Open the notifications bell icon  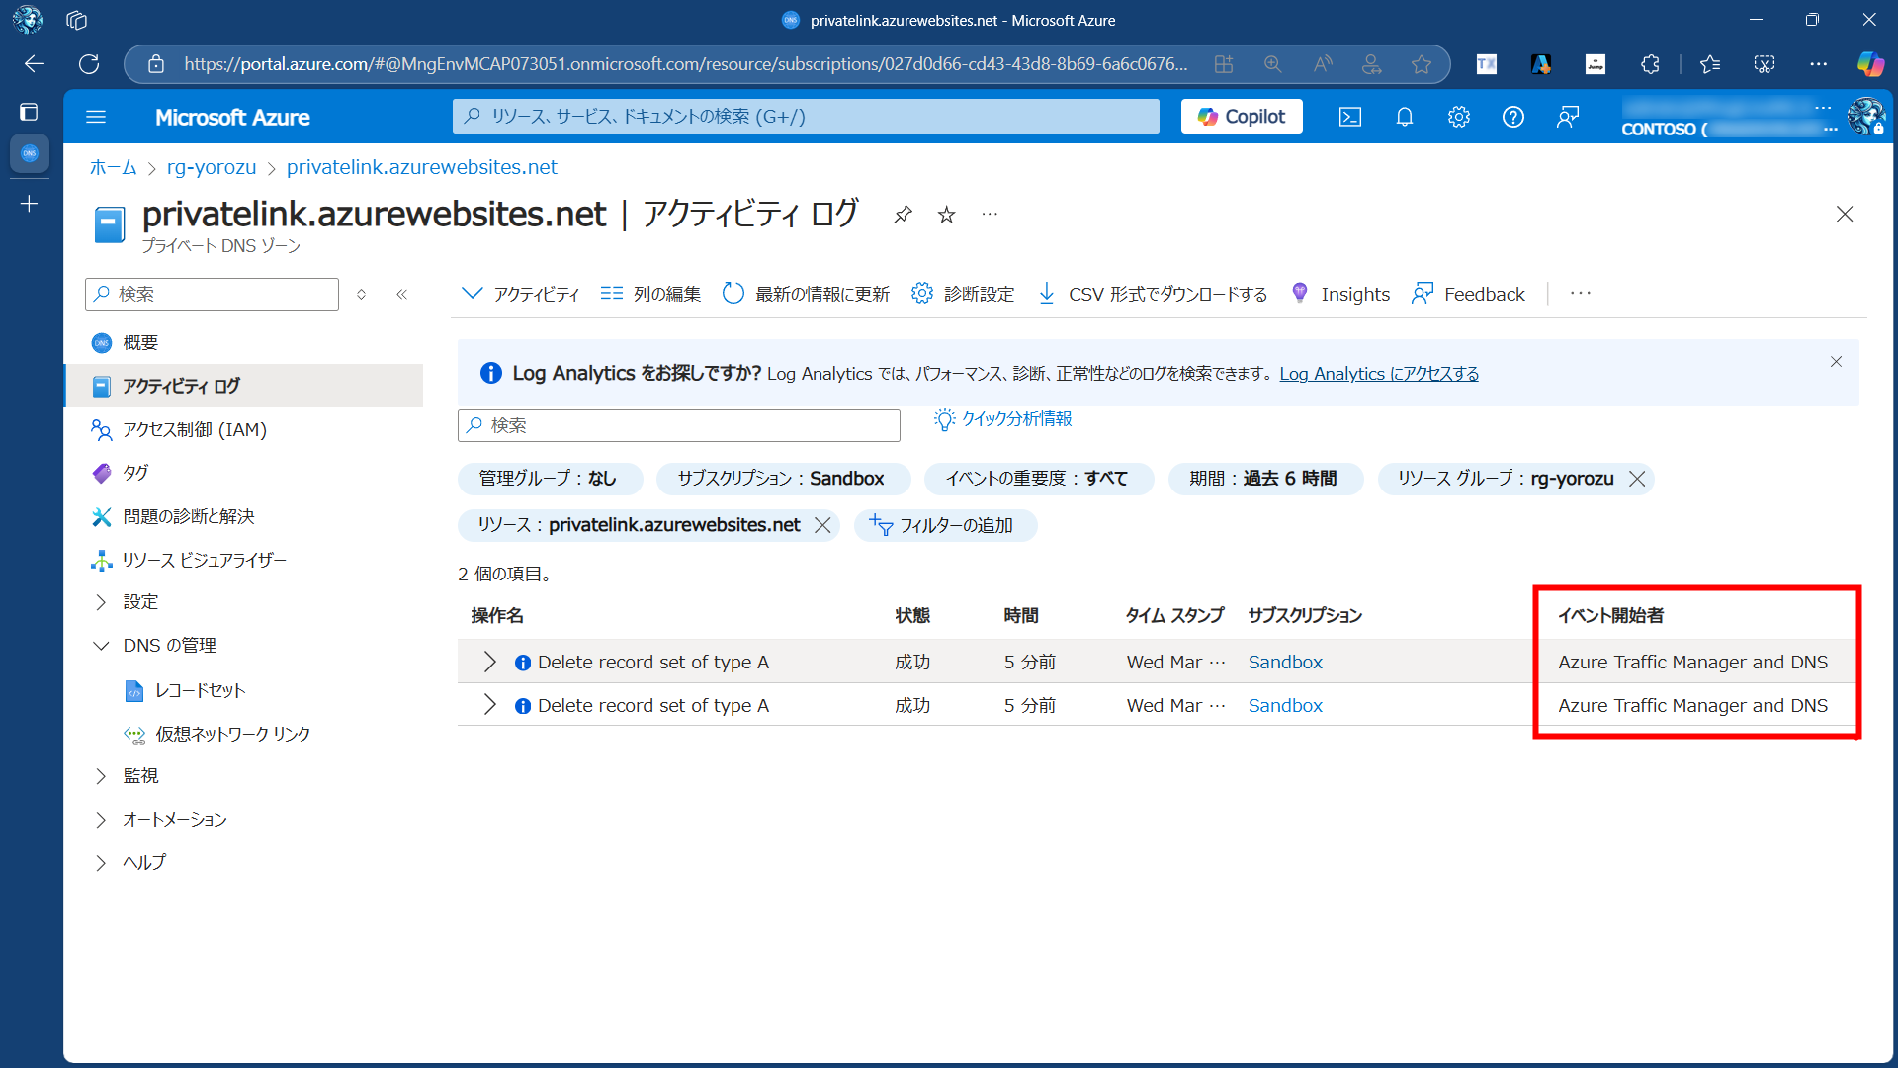1404,117
